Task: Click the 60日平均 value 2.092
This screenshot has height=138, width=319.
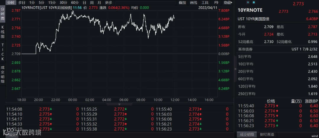Action: [313, 79]
